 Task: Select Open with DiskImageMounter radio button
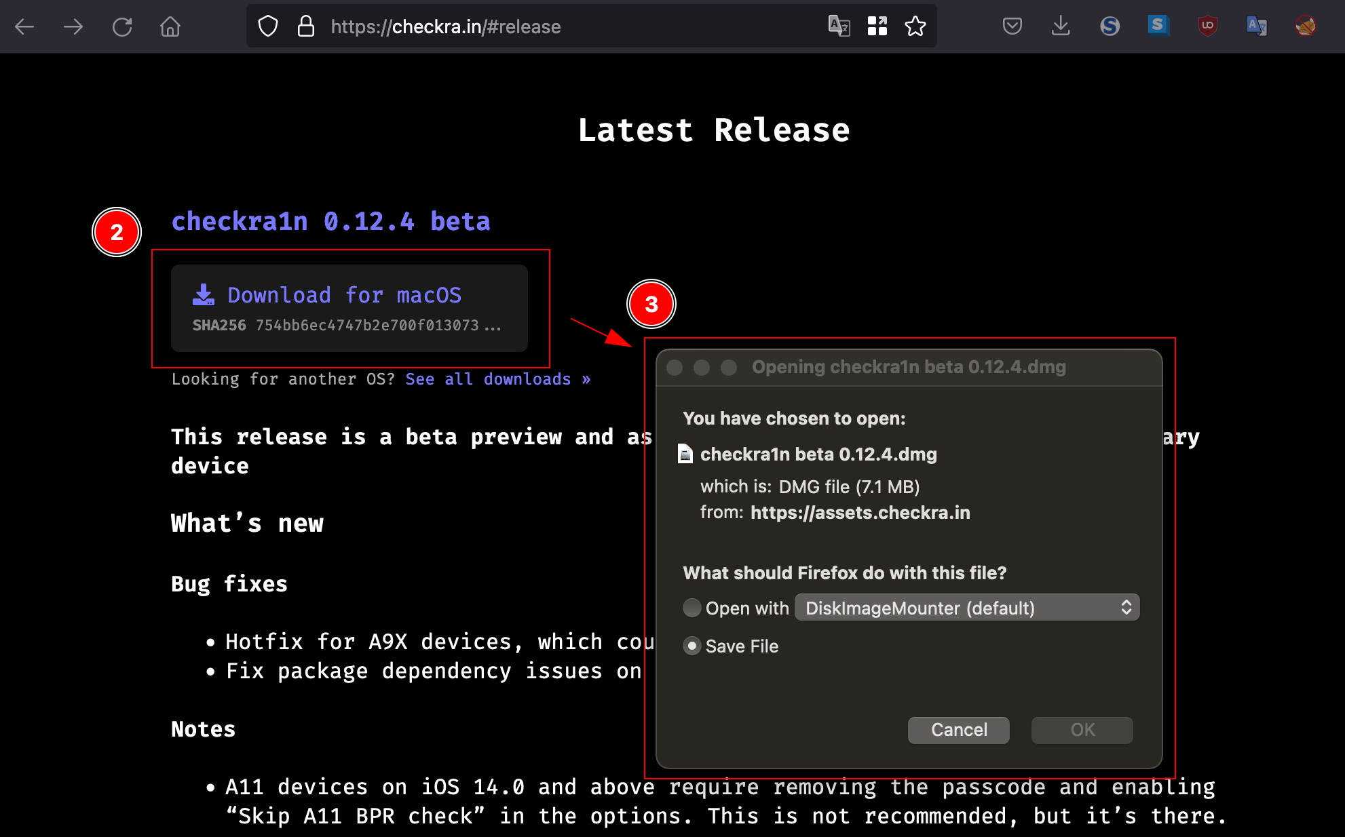point(692,608)
